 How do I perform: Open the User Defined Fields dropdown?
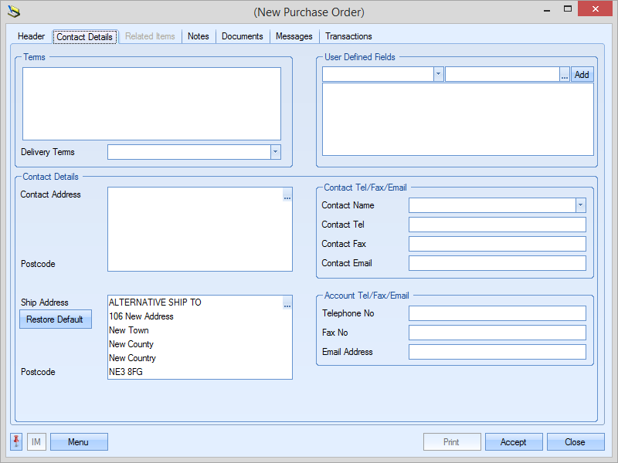(x=438, y=75)
